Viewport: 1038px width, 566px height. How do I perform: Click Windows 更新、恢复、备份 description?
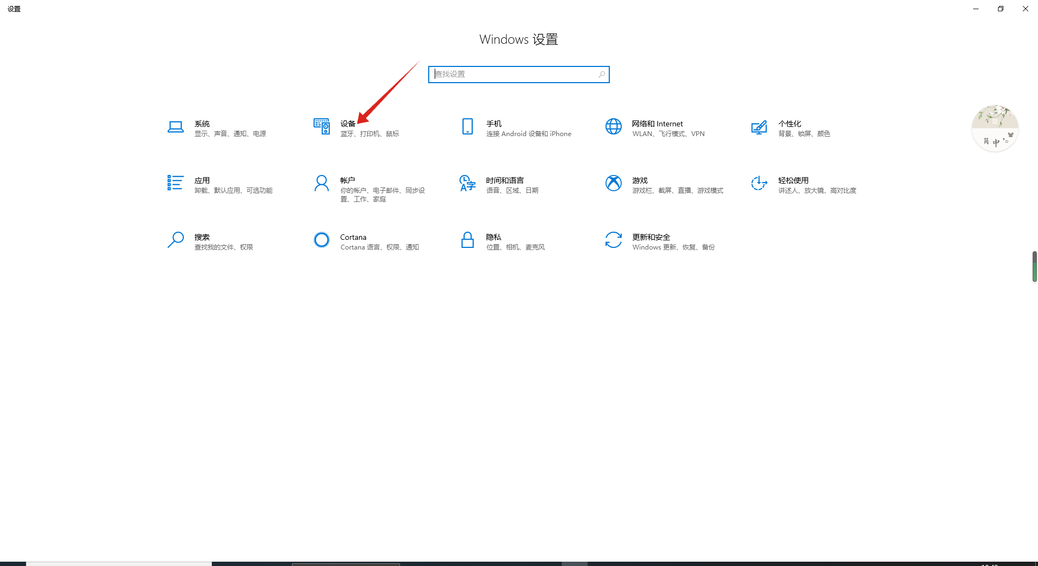(674, 247)
